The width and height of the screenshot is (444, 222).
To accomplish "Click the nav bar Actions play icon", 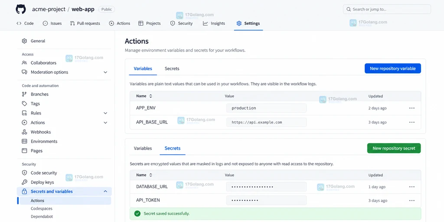I will (x=111, y=23).
